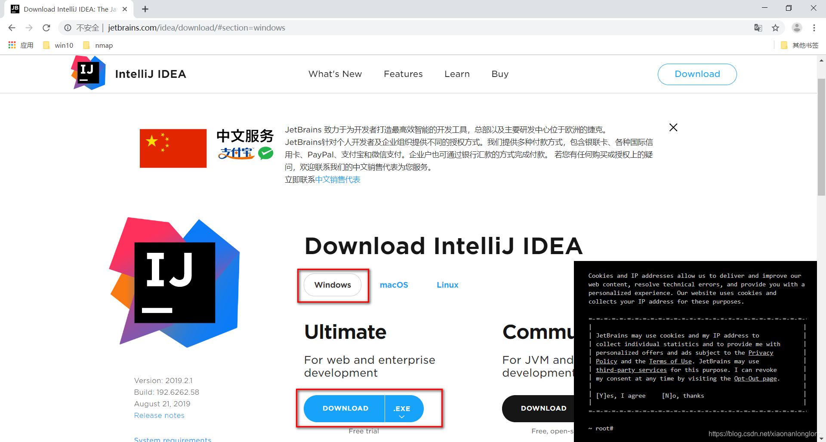Viewport: 826px width, 442px height.
Task: Click the 'Download IntelliJ IDEA' heading
Action: pyautogui.click(x=444, y=246)
